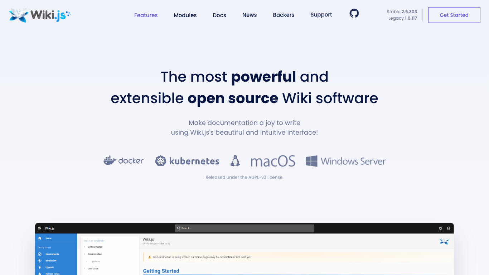Open the Support menu item
This screenshot has height=275, width=489.
(321, 15)
